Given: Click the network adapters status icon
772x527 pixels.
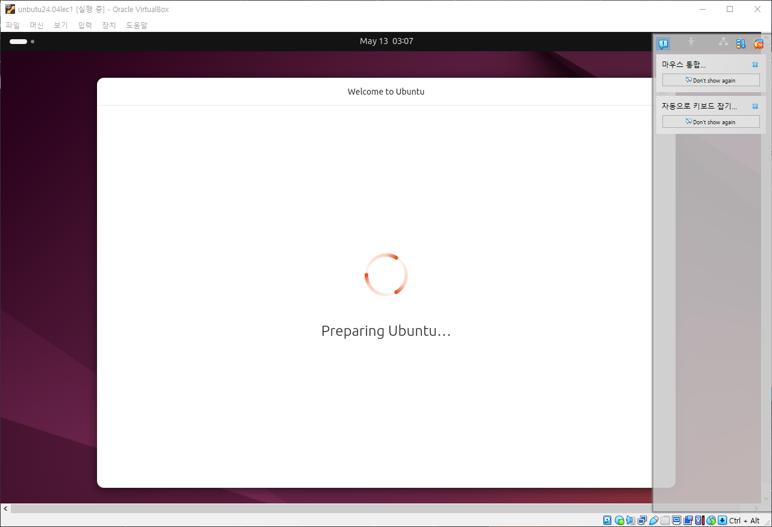Looking at the screenshot, I should coord(642,520).
